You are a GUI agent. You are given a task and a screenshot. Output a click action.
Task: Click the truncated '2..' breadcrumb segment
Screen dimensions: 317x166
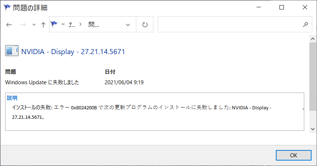click(71, 25)
